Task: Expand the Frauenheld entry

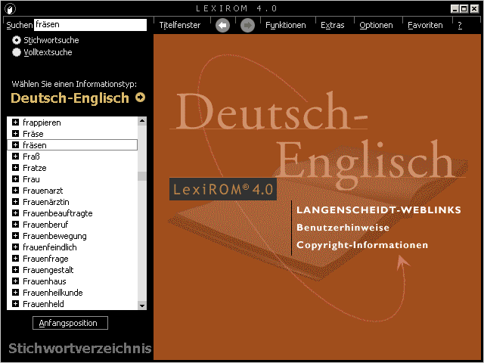Action: click(x=15, y=304)
